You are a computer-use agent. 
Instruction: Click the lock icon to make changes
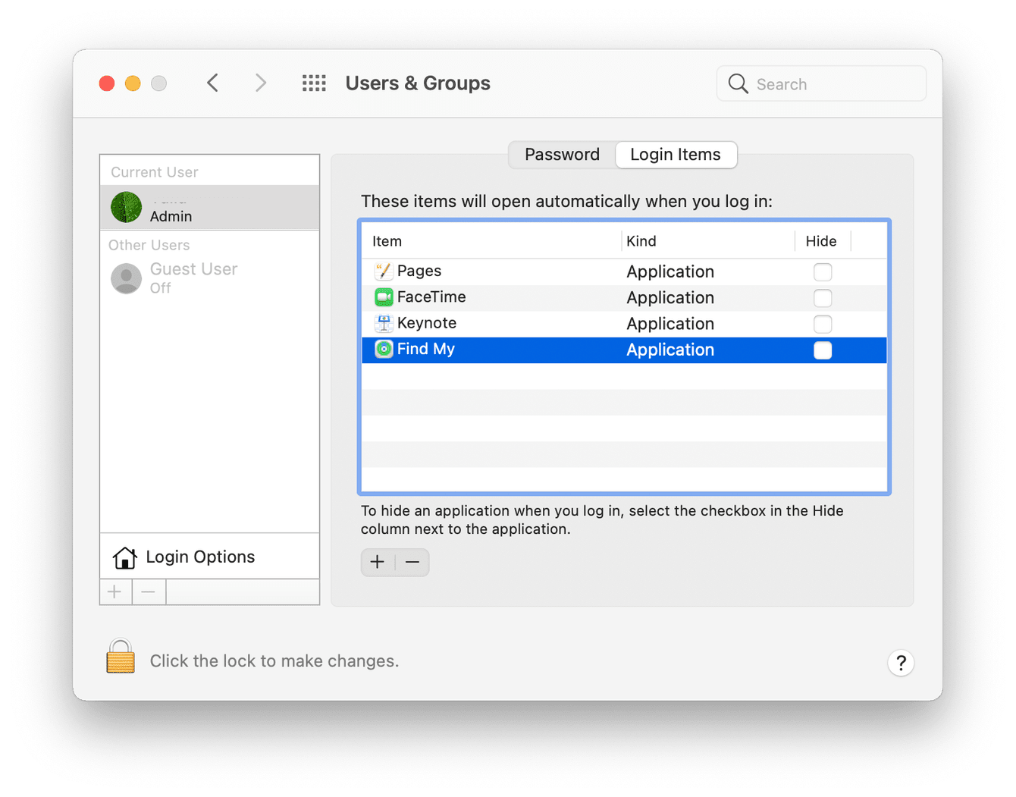click(121, 657)
